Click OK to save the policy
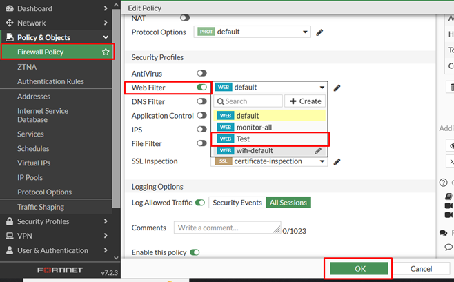This screenshot has height=282, width=454. (359, 268)
